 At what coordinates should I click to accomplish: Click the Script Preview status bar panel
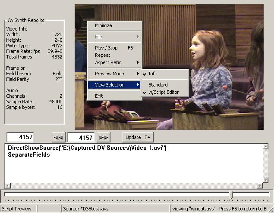coord(17,209)
